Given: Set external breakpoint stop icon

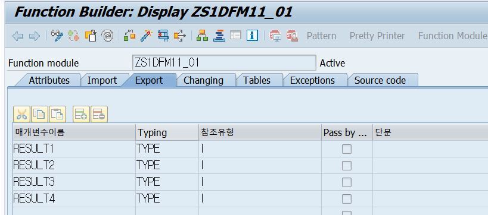Looking at the screenshot, I should [292, 36].
